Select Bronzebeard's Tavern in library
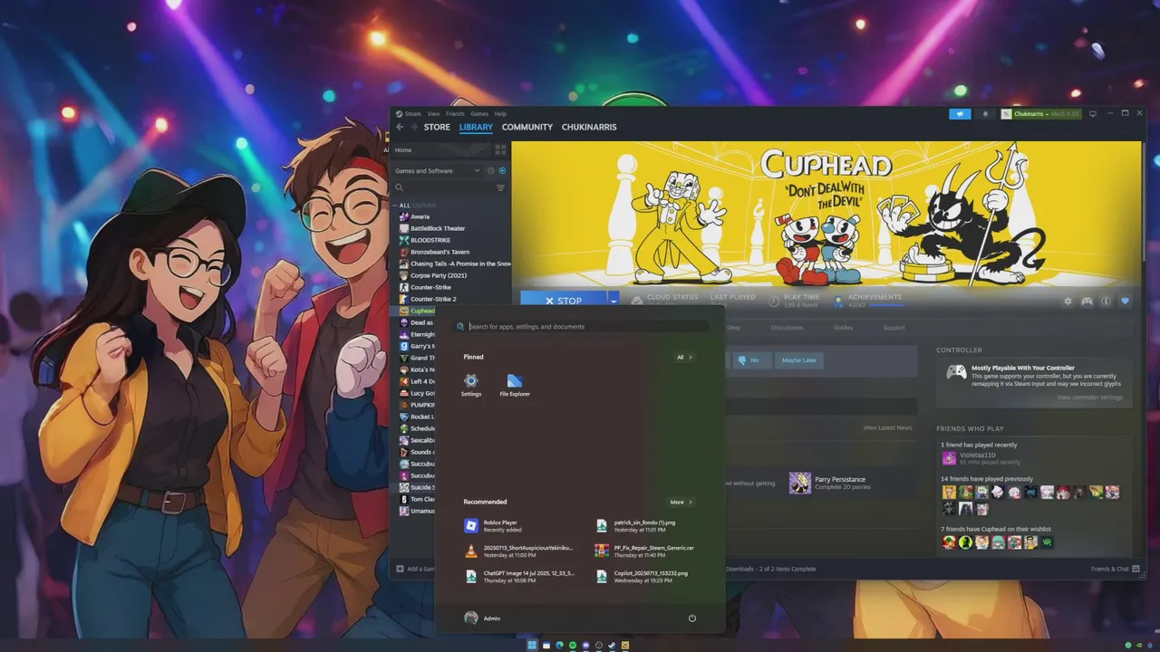The height and width of the screenshot is (652, 1160). pyautogui.click(x=440, y=252)
